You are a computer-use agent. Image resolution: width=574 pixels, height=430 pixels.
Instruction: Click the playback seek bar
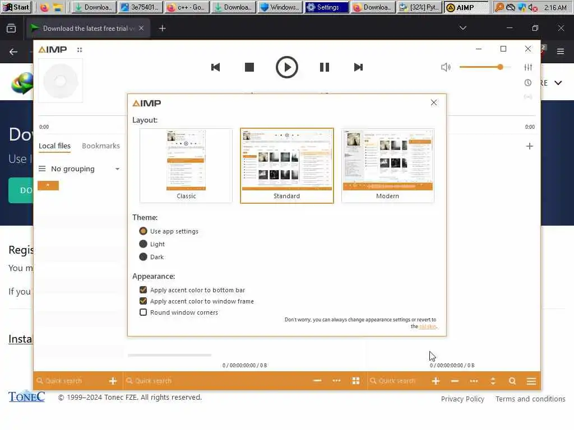pyautogui.click(x=286, y=115)
